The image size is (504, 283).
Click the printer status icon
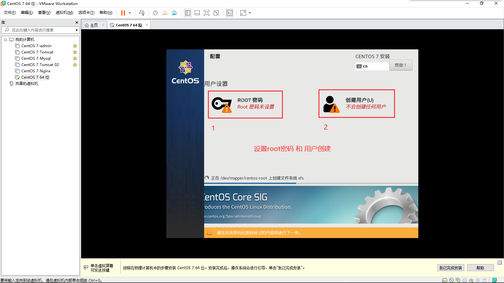465,280
